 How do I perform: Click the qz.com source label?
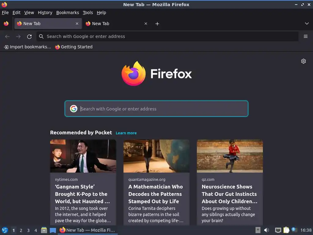click(x=208, y=179)
